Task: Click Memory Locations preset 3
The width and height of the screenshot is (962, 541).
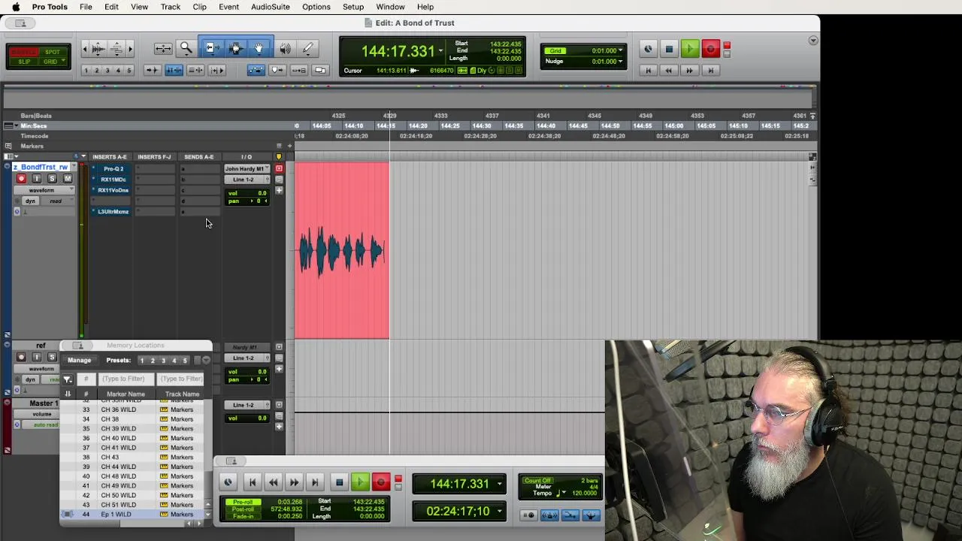Action: [x=163, y=361]
